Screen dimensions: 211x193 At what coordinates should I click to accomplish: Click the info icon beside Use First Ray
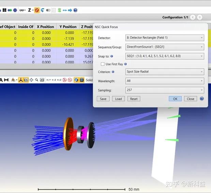(125, 64)
